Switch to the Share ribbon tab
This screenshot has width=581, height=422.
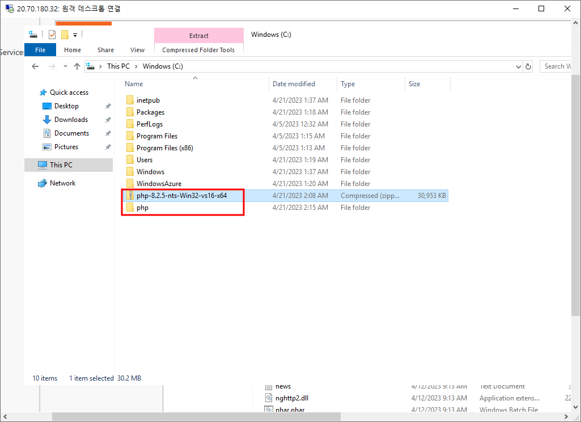click(x=105, y=50)
